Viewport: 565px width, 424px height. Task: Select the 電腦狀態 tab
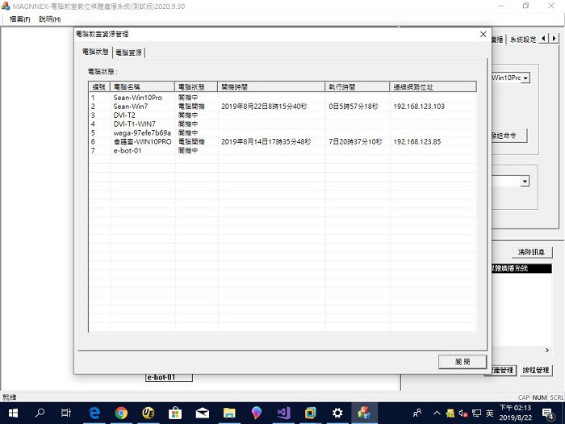pos(95,52)
